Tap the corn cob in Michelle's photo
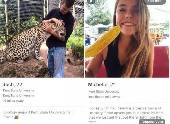Viewport: 170px width, 124px height. pyautogui.click(x=103, y=41)
